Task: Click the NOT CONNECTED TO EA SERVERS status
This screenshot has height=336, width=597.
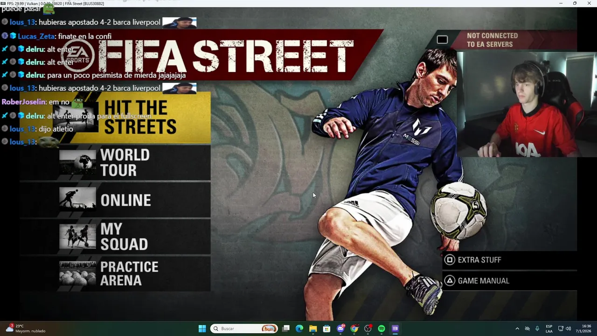Action: pyautogui.click(x=492, y=40)
